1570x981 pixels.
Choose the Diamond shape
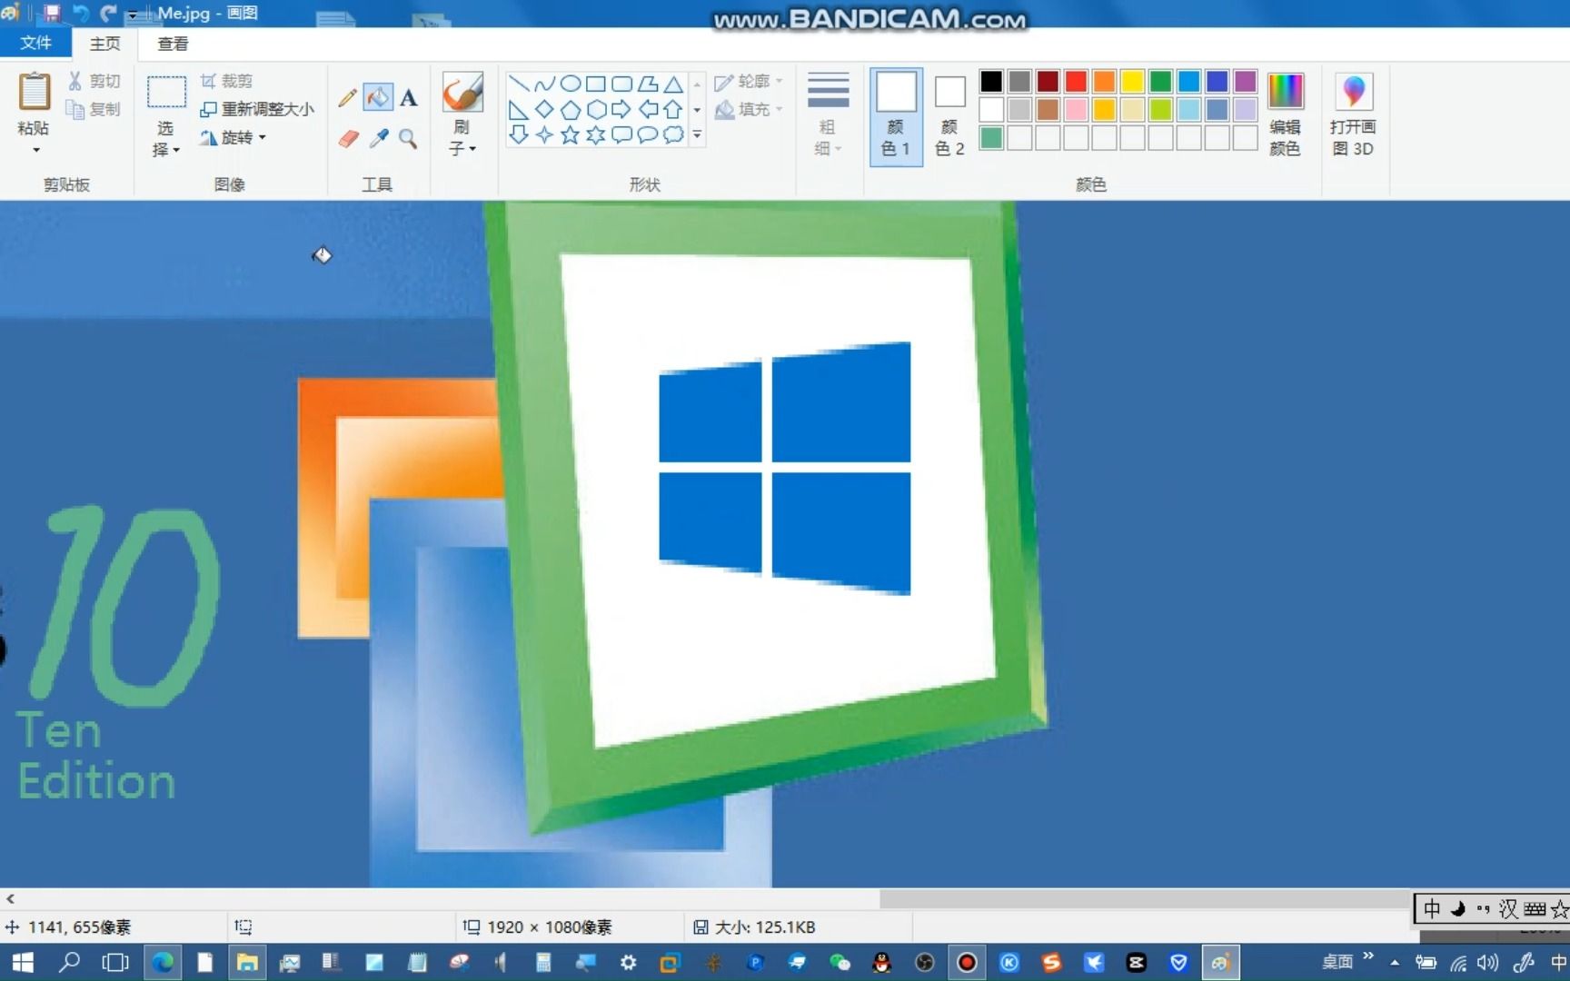[x=544, y=110]
